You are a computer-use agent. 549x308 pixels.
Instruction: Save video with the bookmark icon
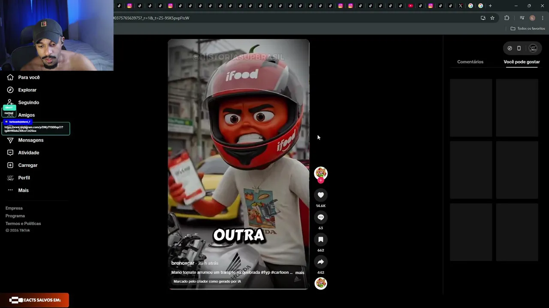click(x=320, y=240)
